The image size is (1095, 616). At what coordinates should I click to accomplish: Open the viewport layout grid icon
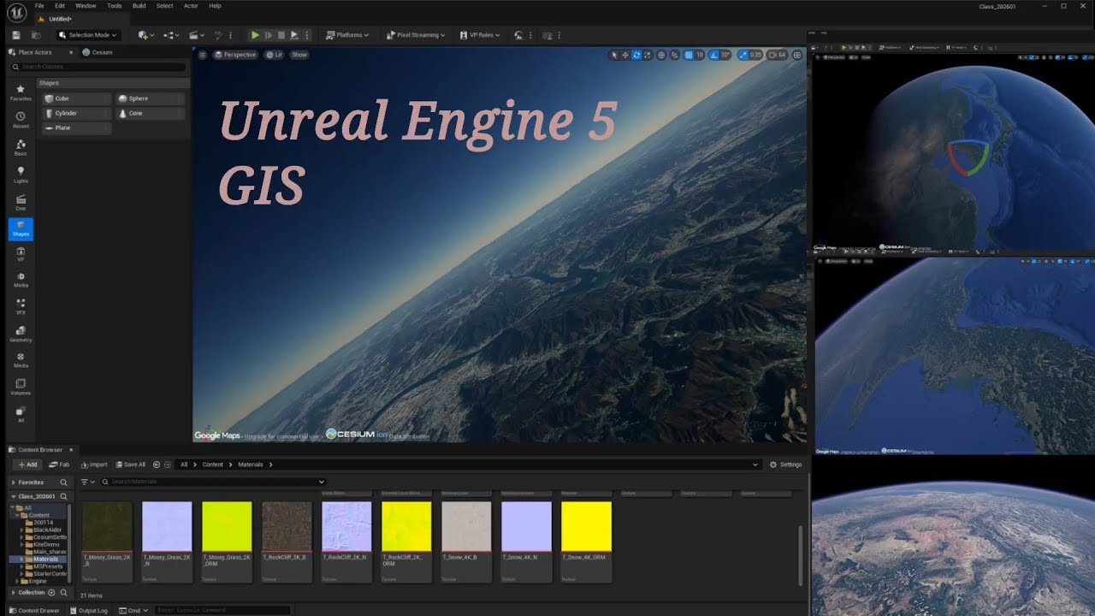click(797, 55)
